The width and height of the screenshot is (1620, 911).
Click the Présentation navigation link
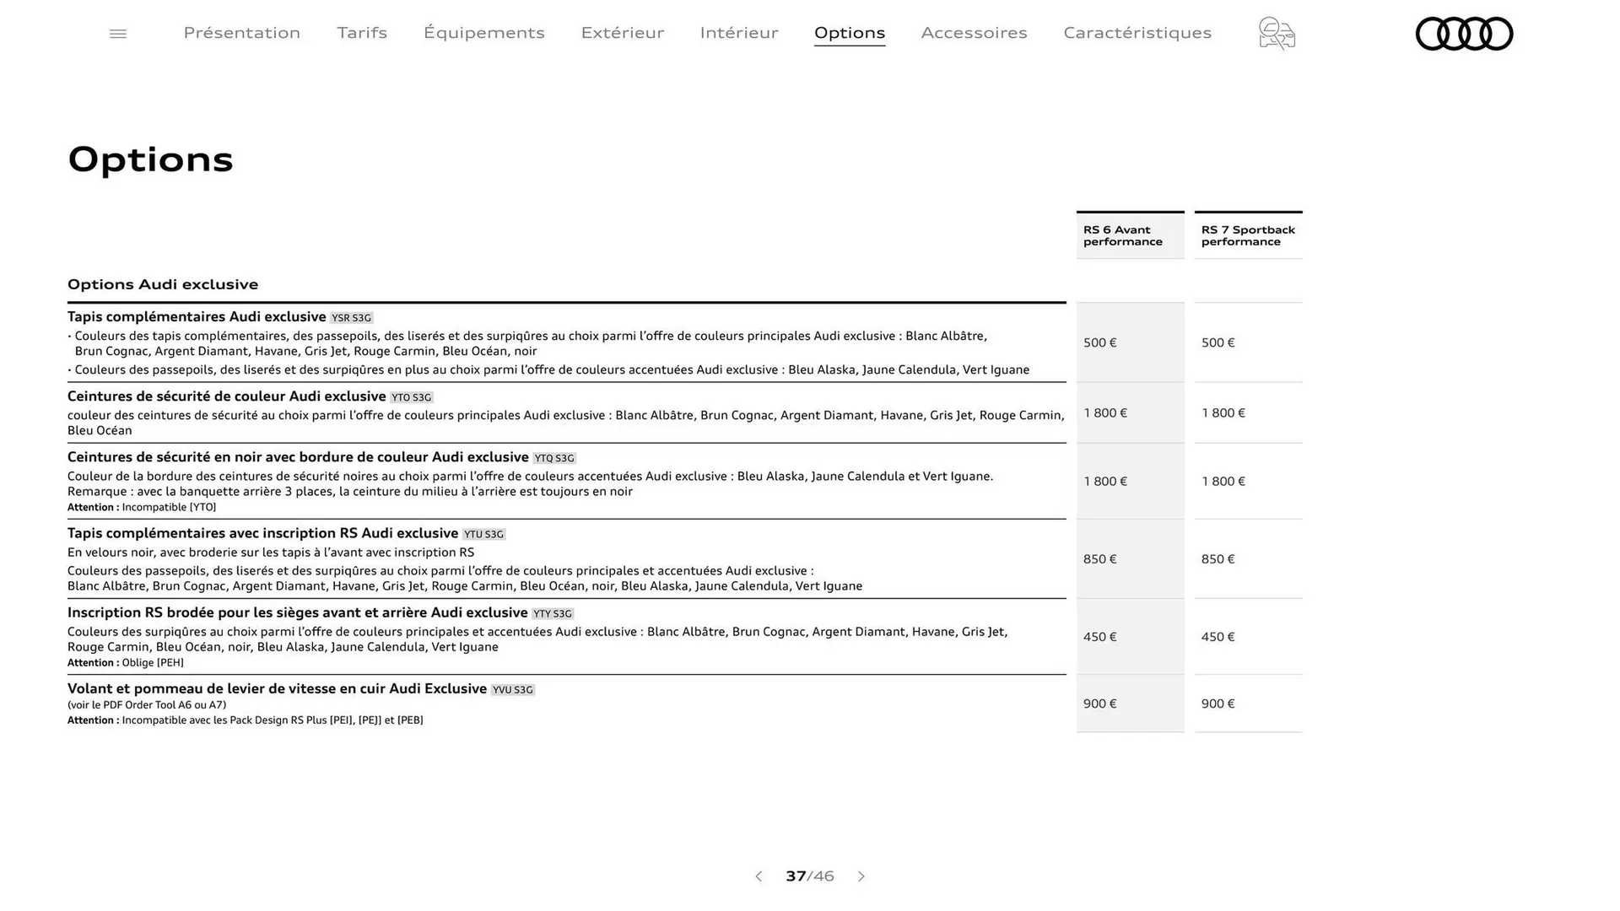coord(241,33)
